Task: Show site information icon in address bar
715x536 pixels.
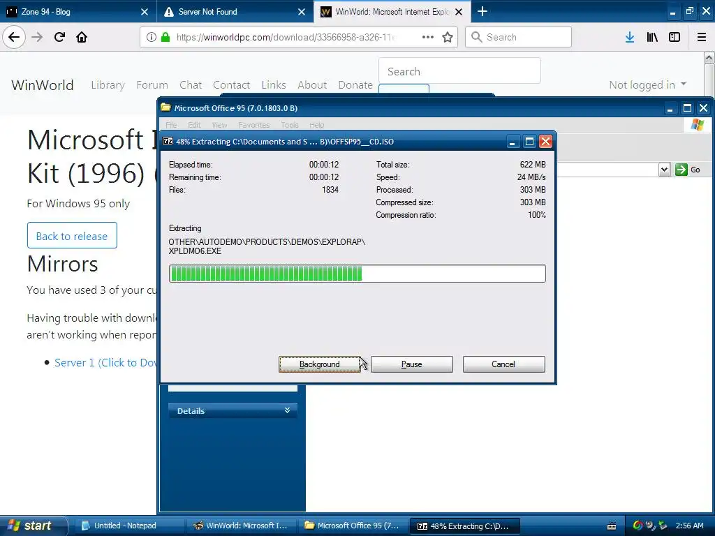Action: click(x=152, y=37)
